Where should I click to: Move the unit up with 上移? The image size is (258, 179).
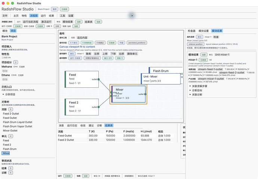[105, 54]
